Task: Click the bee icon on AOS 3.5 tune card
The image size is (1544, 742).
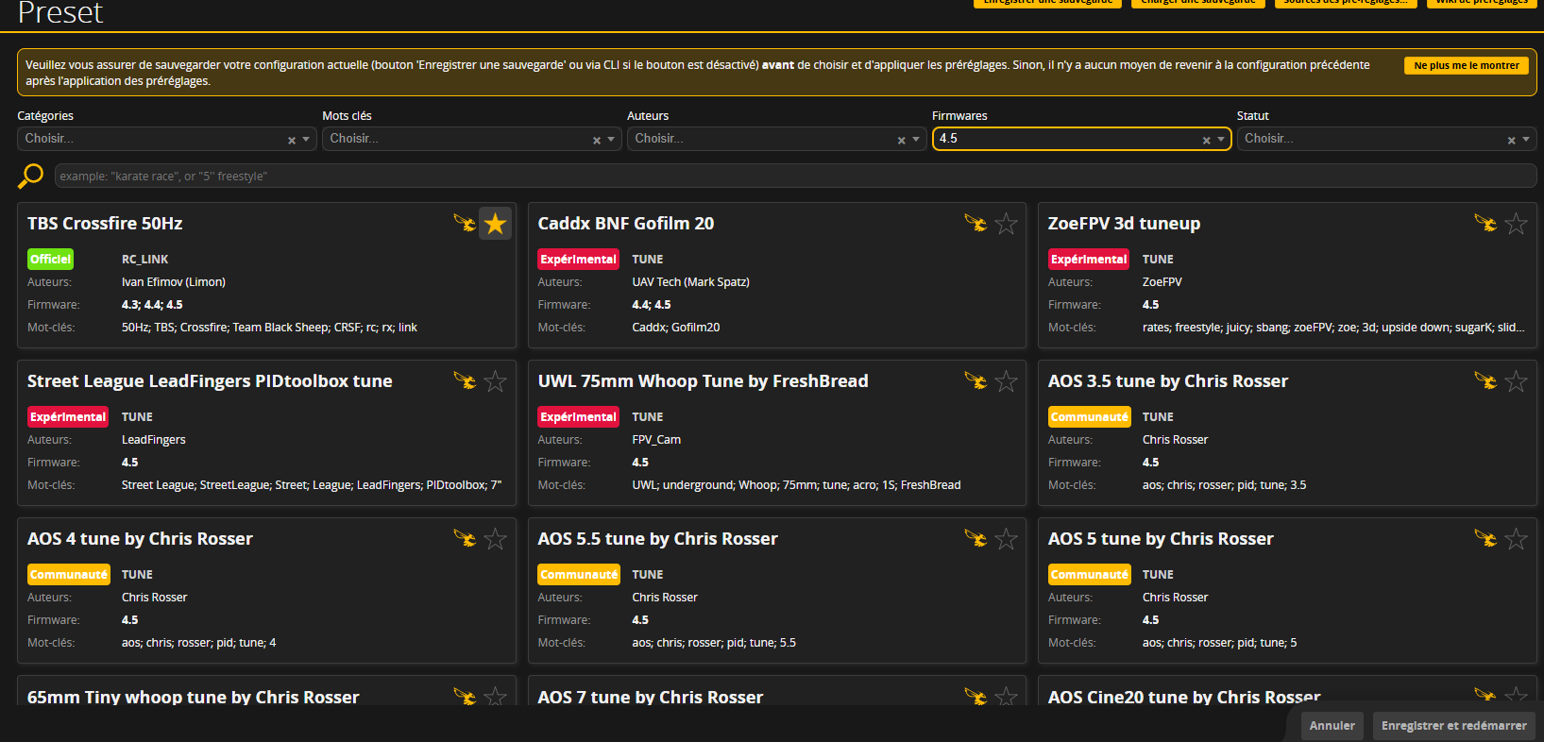Action: tap(1485, 380)
